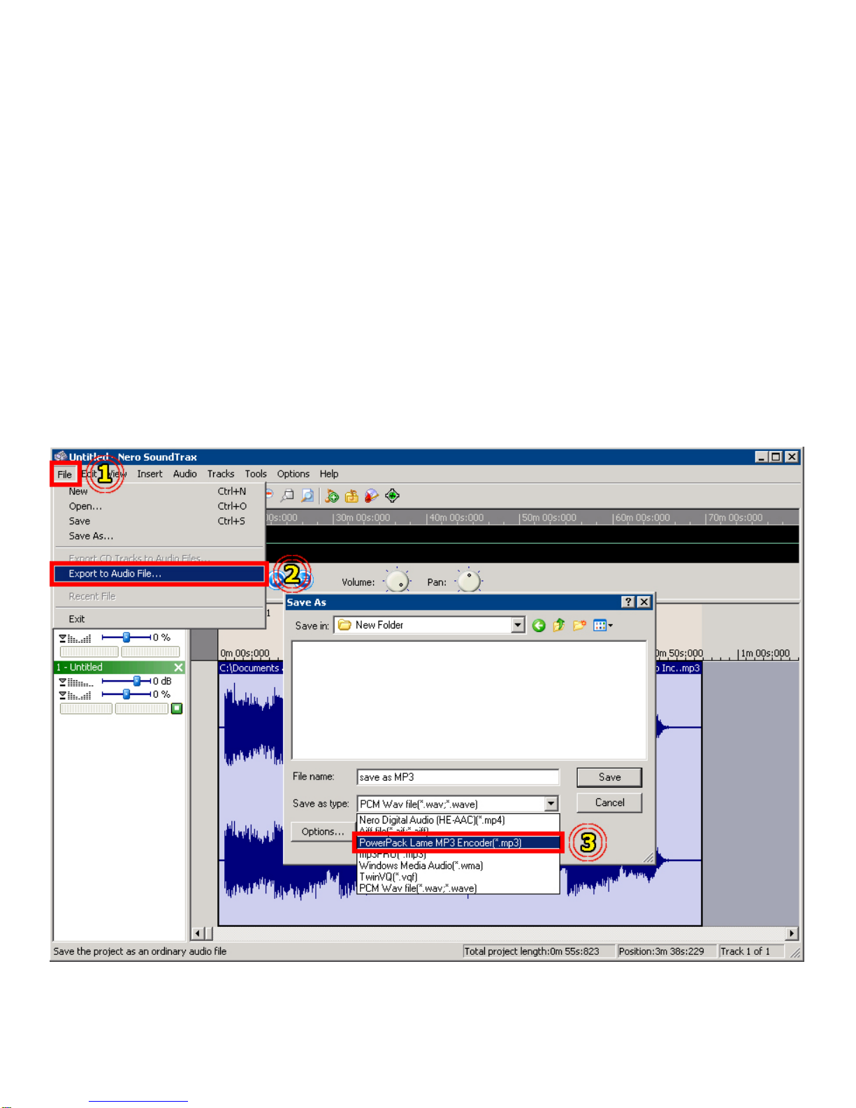Click the music note with green plus icon
This screenshot has height=1108, width=856.
tap(332, 496)
